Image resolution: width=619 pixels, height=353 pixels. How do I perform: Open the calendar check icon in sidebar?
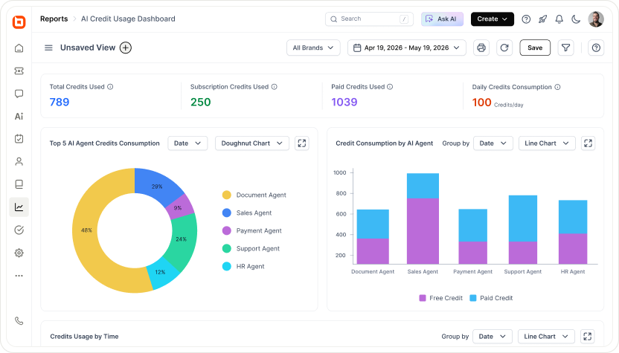19,139
